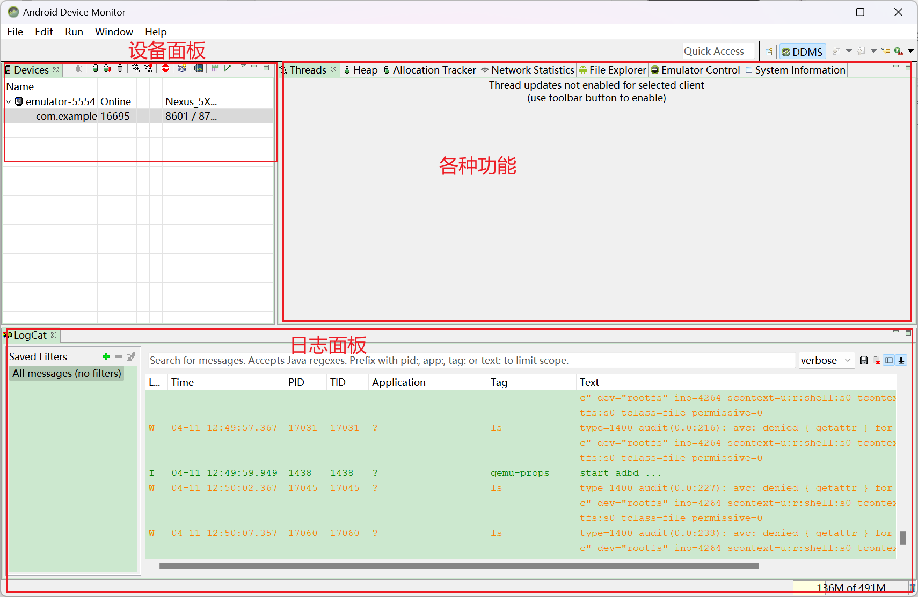Open the External Tools dropdown arrow
Viewport: 918px width, 597px height.
coord(910,52)
